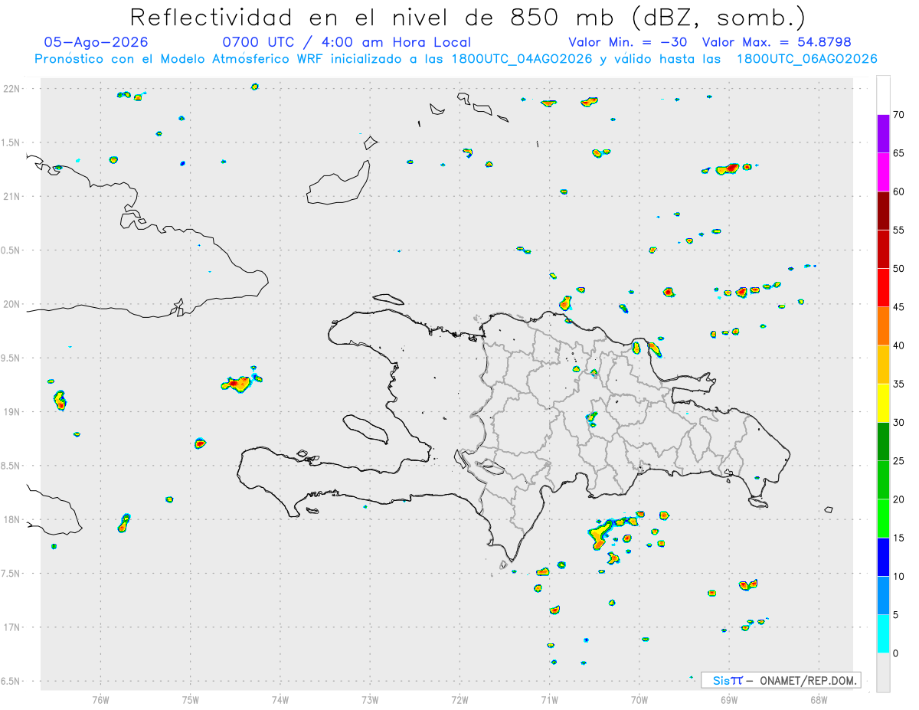
Task: Click the colorbar label '10'
Action: click(x=899, y=577)
